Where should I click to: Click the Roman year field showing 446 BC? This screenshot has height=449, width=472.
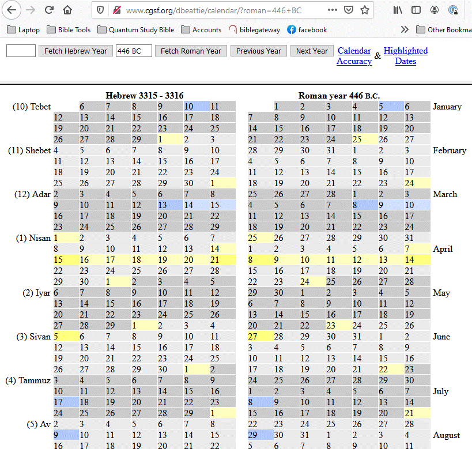(x=134, y=51)
